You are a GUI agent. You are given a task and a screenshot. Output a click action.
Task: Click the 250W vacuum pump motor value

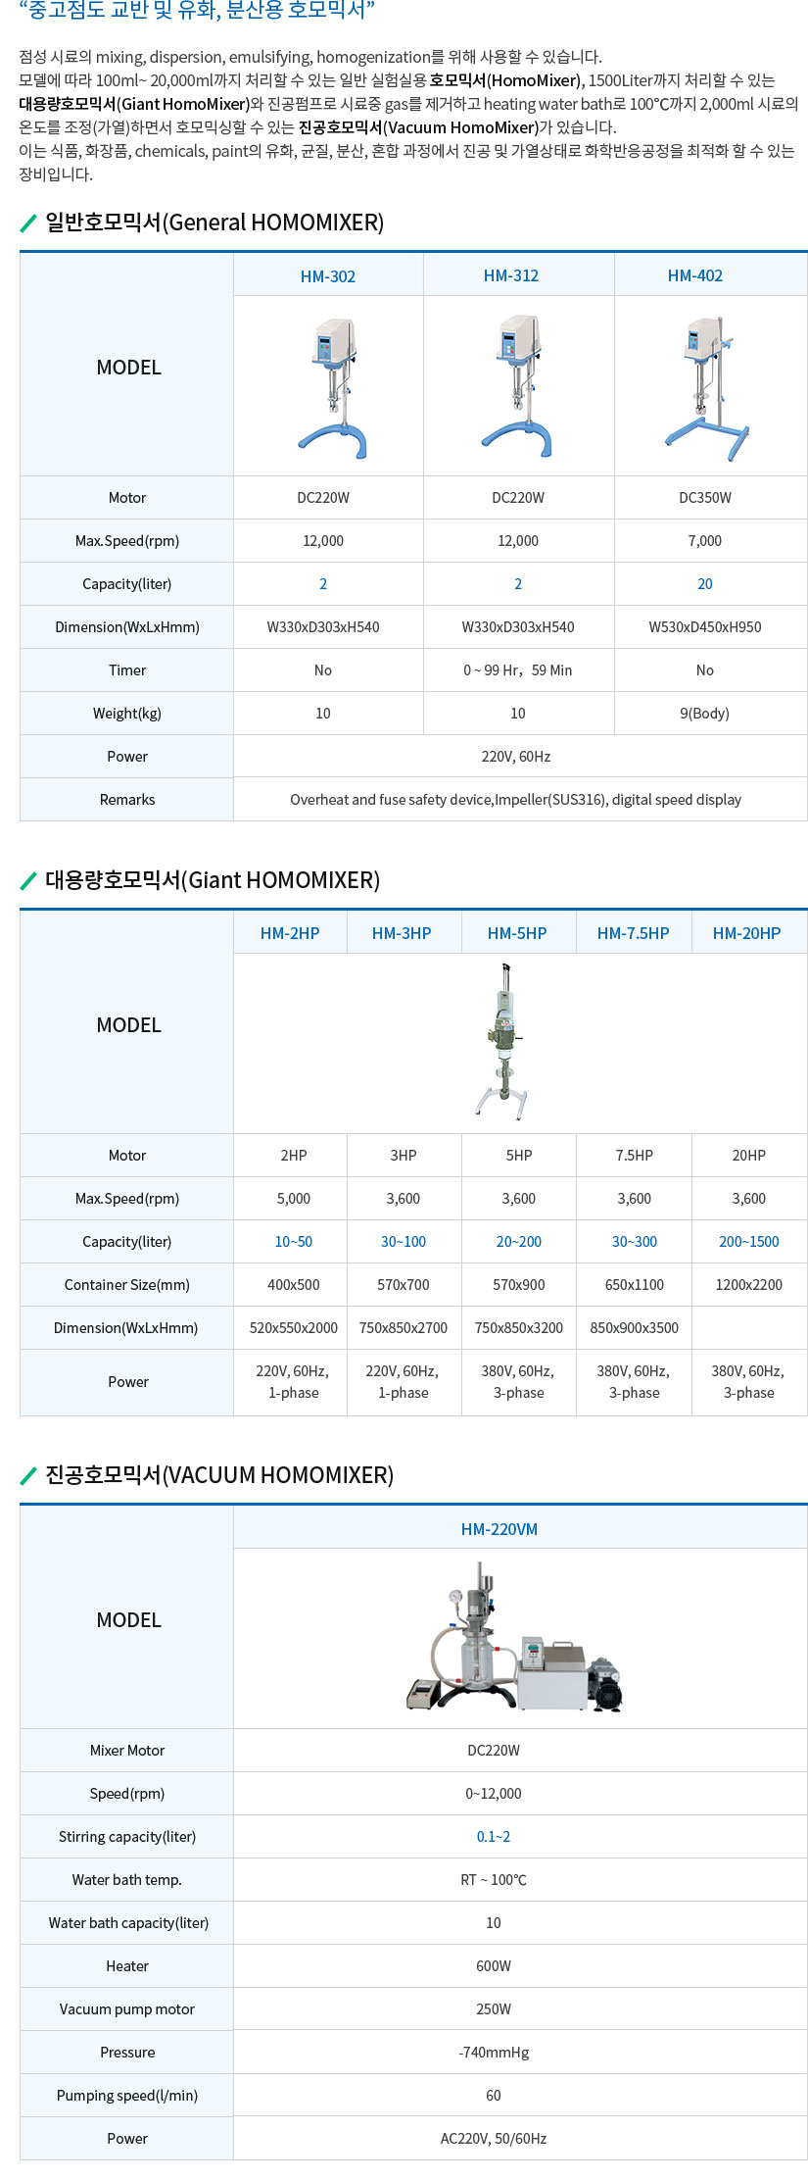(x=494, y=2009)
